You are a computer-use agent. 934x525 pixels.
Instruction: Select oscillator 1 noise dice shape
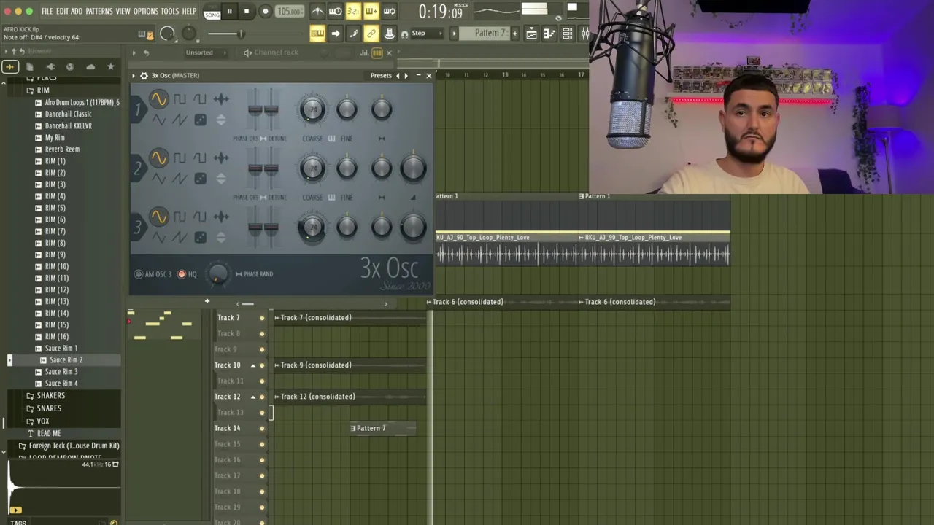tap(200, 120)
